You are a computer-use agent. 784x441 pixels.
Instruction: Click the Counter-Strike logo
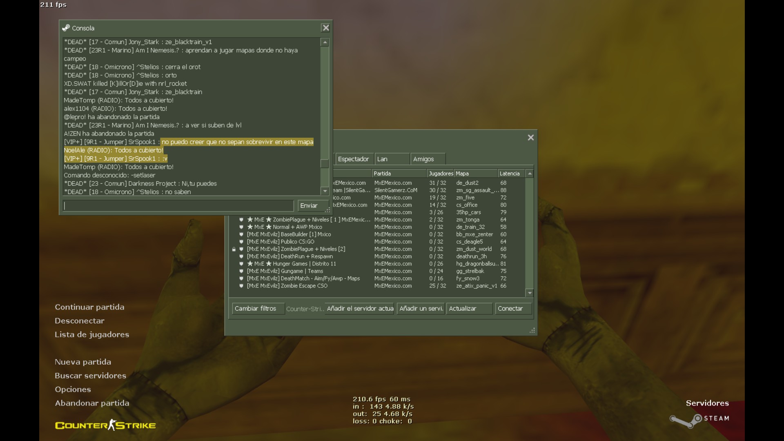click(105, 425)
